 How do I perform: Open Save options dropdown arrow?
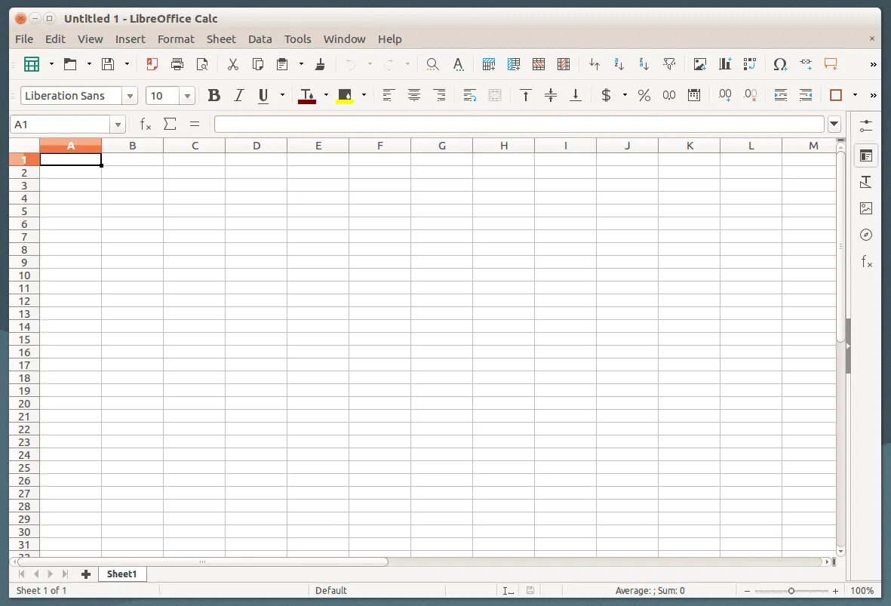coord(127,64)
